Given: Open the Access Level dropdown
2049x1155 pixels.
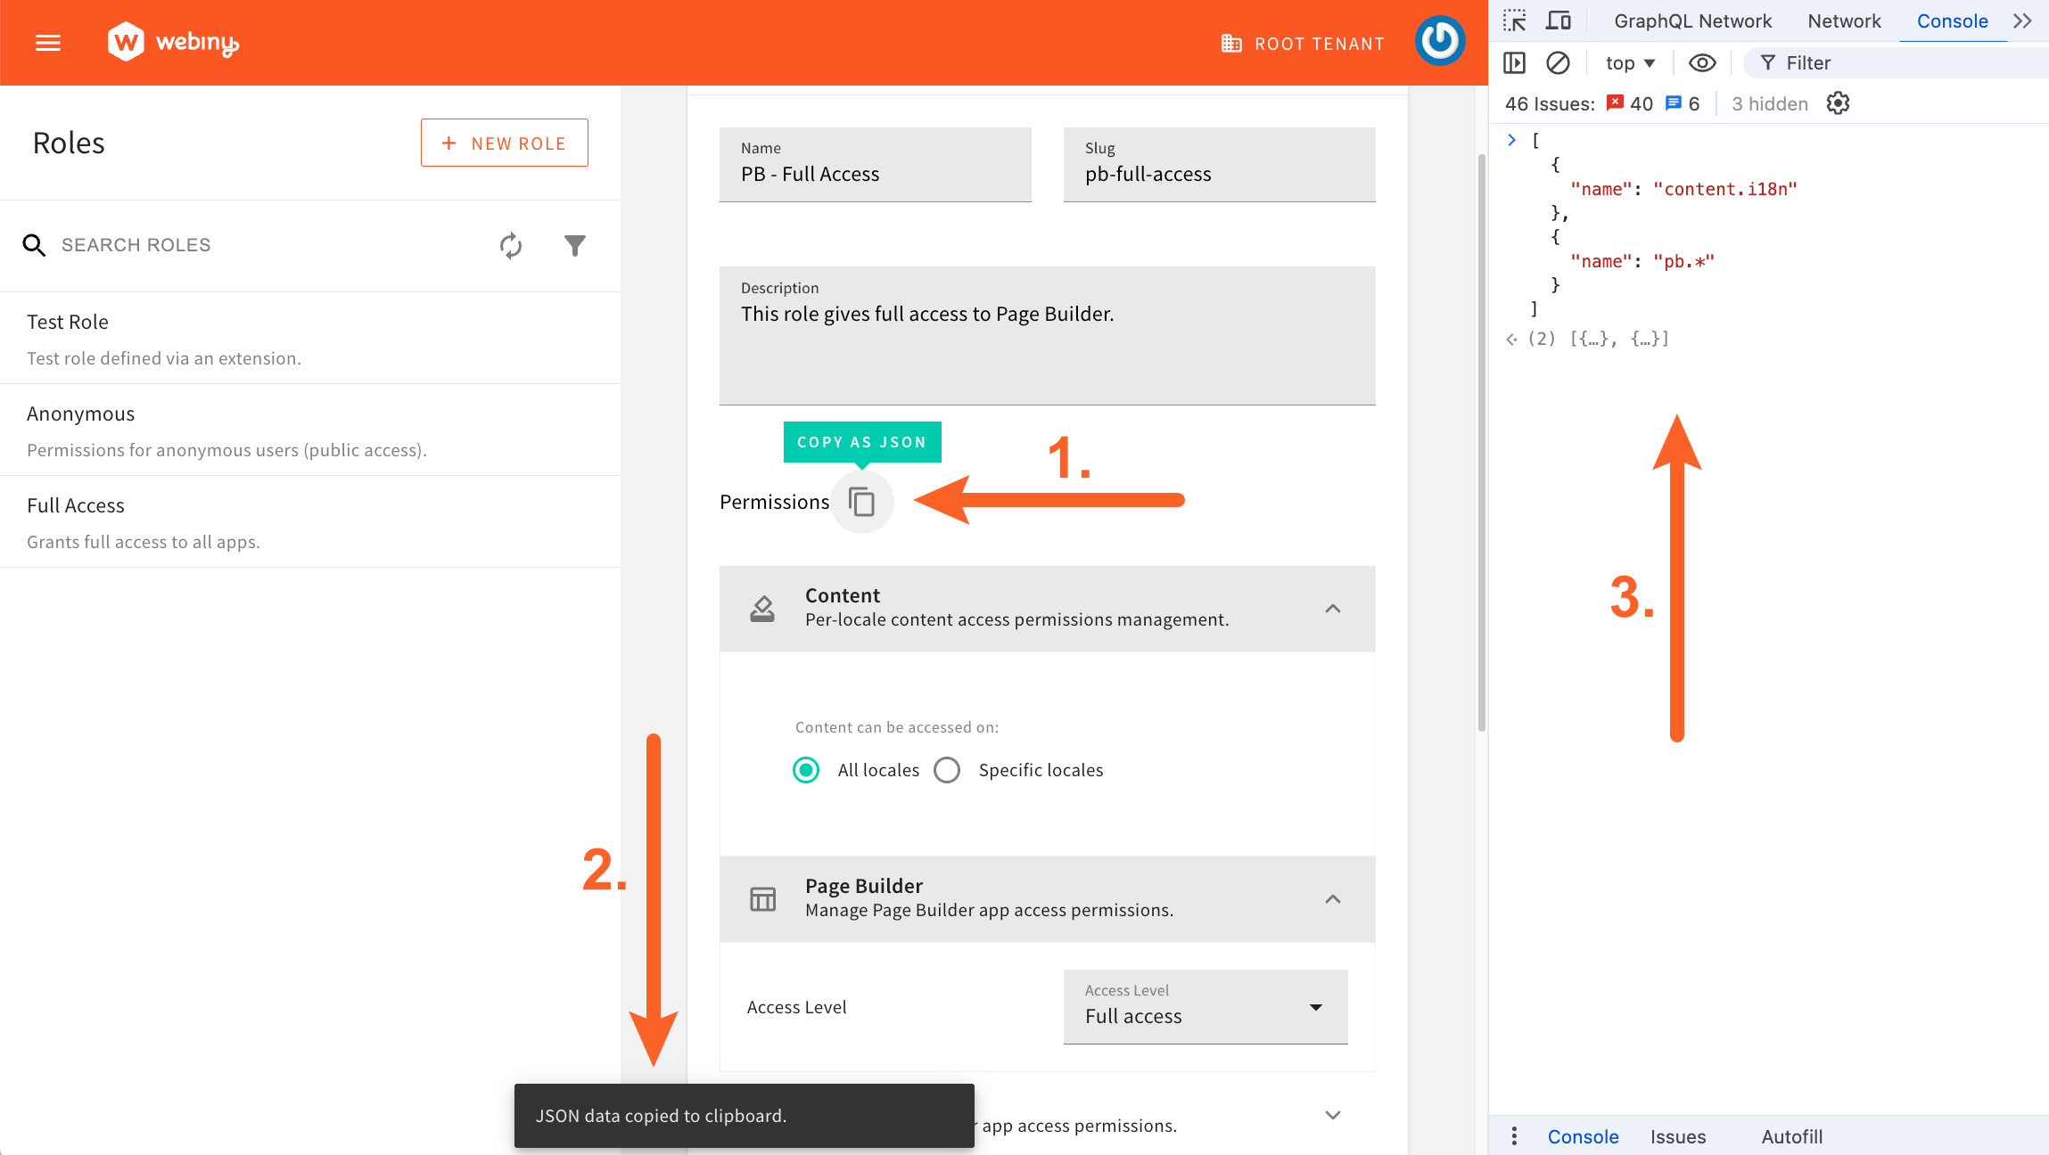Looking at the screenshot, I should coord(1205,1007).
